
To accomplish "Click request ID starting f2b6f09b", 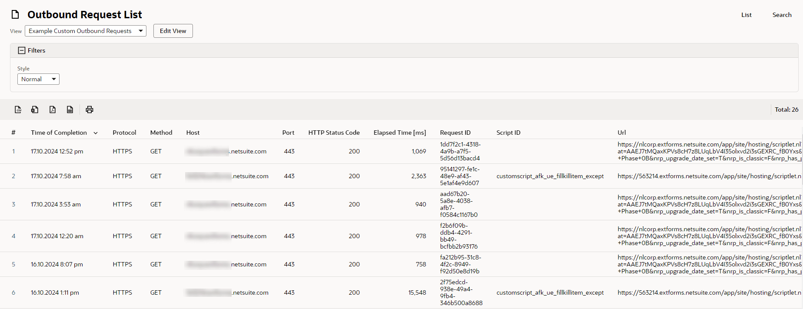I will [x=459, y=236].
